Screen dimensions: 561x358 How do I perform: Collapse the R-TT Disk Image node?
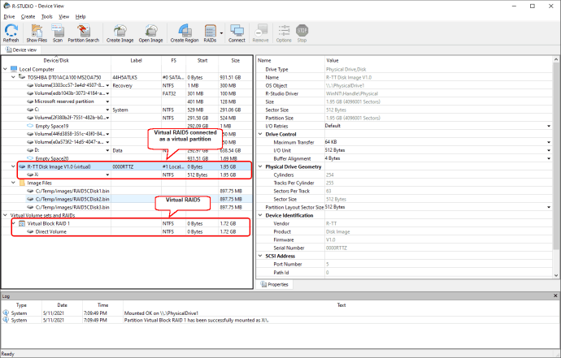click(x=14, y=166)
